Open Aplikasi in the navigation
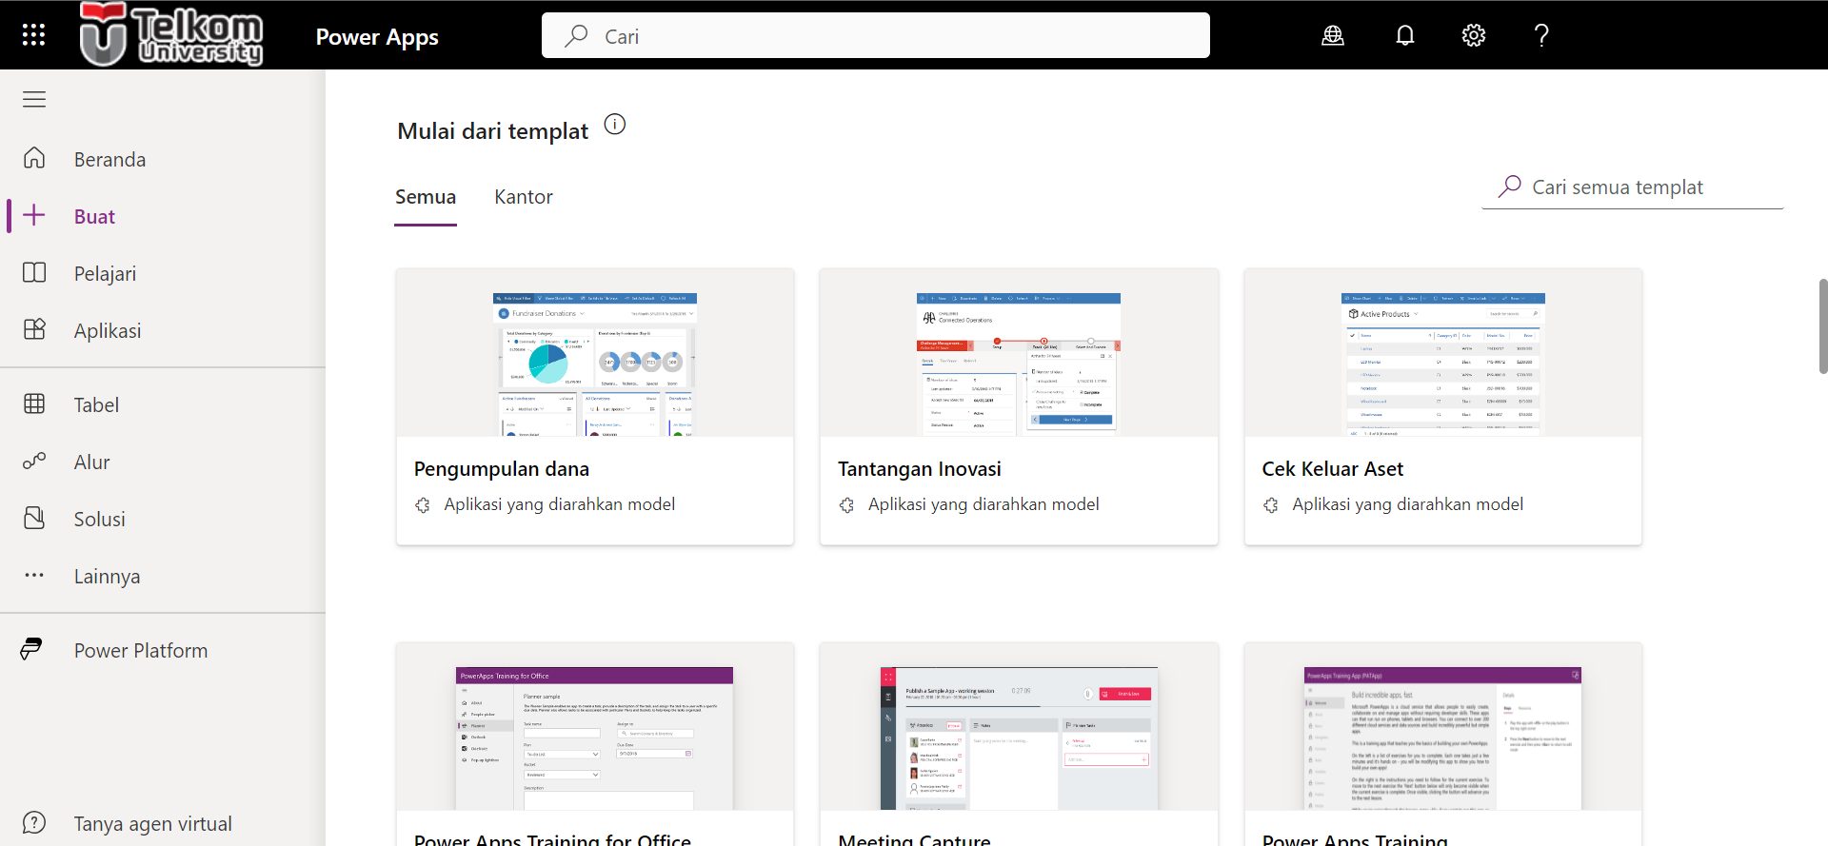This screenshot has width=1828, height=846. 107,330
